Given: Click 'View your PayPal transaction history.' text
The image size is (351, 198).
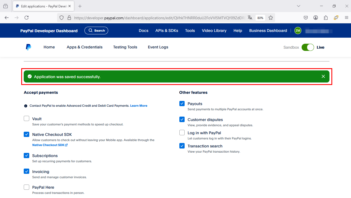Looking at the screenshot, I should [x=214, y=152].
